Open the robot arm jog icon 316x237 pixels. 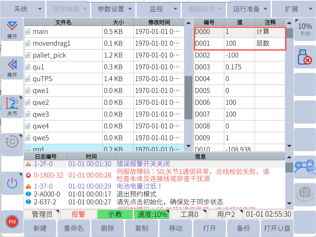tap(305, 167)
